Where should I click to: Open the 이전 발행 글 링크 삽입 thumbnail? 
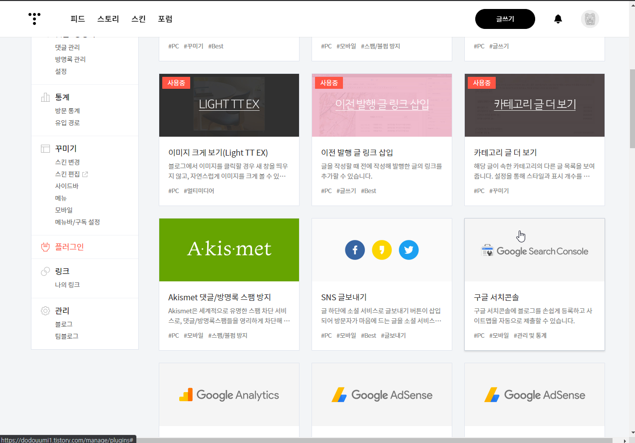[382, 105]
